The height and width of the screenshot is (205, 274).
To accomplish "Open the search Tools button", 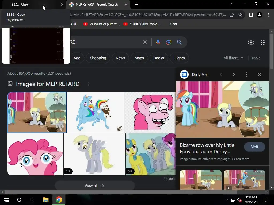I will pos(256,58).
